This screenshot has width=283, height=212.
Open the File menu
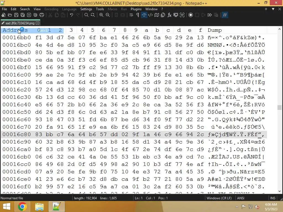tap(4, 9)
